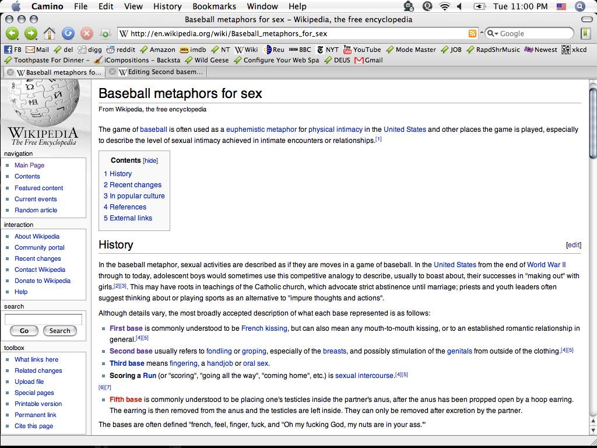
Task: Open Donate to Wikipedia link
Action: pos(43,281)
